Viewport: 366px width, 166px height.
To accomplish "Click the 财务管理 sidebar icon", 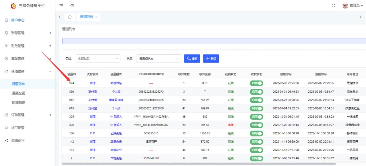I will 6,46.
